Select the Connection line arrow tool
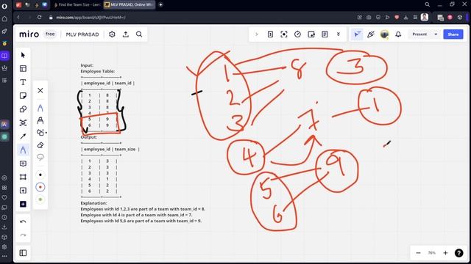 tap(23, 136)
